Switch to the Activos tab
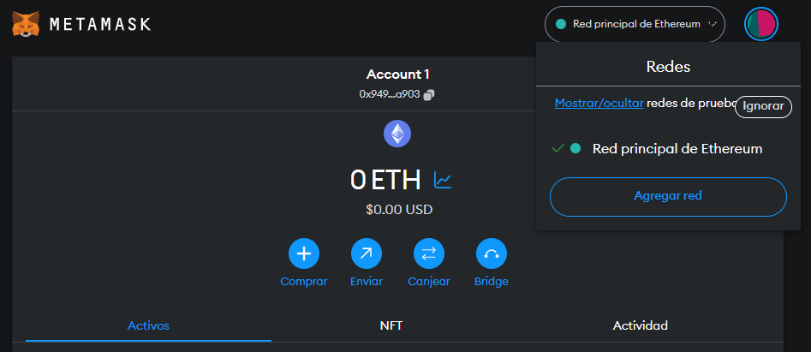Screen dimensions: 811x352 click(x=148, y=325)
